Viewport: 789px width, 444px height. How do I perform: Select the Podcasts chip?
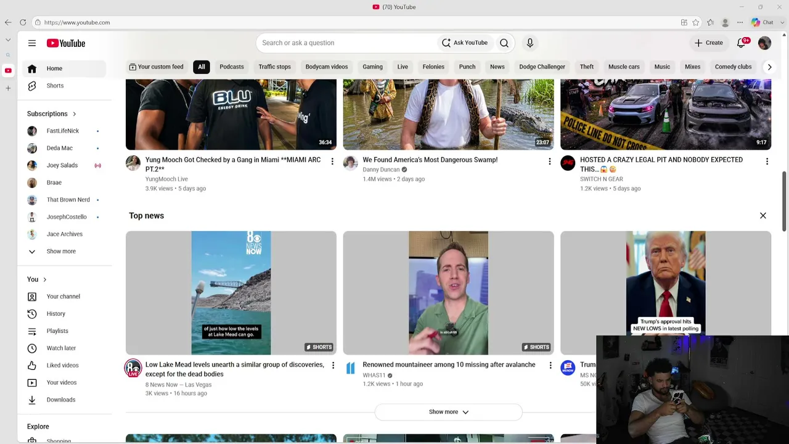point(232,67)
